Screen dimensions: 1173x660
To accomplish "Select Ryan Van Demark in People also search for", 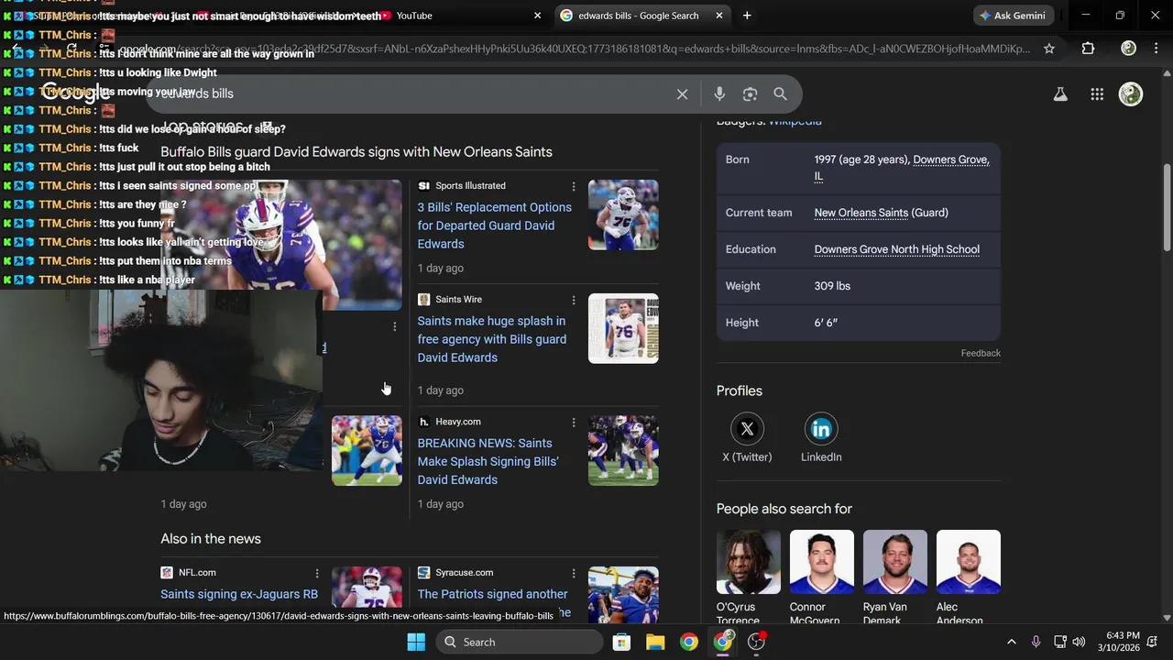I will coord(894,576).
